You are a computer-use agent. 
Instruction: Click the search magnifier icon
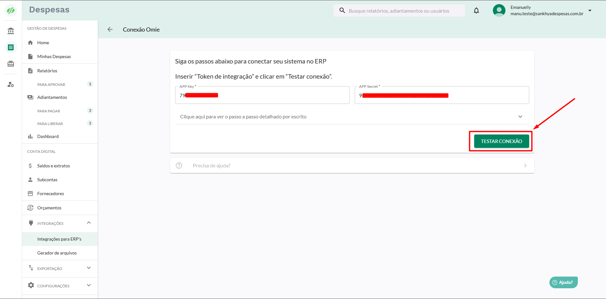pyautogui.click(x=342, y=10)
